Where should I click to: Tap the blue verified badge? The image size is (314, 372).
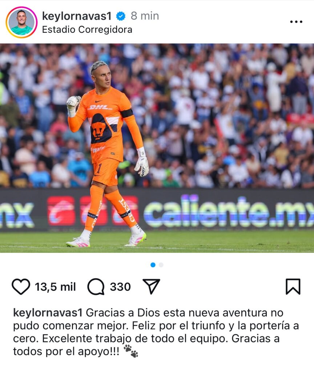click(121, 16)
